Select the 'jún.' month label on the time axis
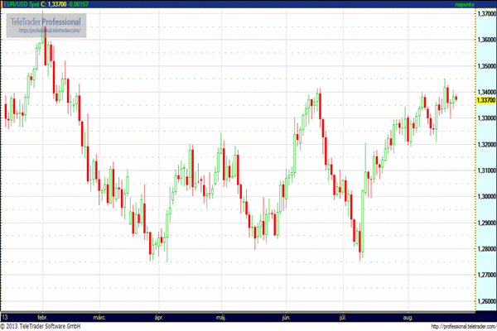 (286, 317)
